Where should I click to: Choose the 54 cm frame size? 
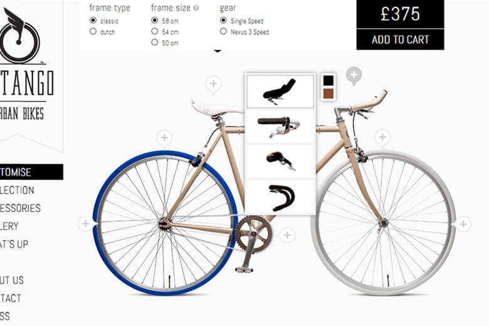tap(165, 31)
